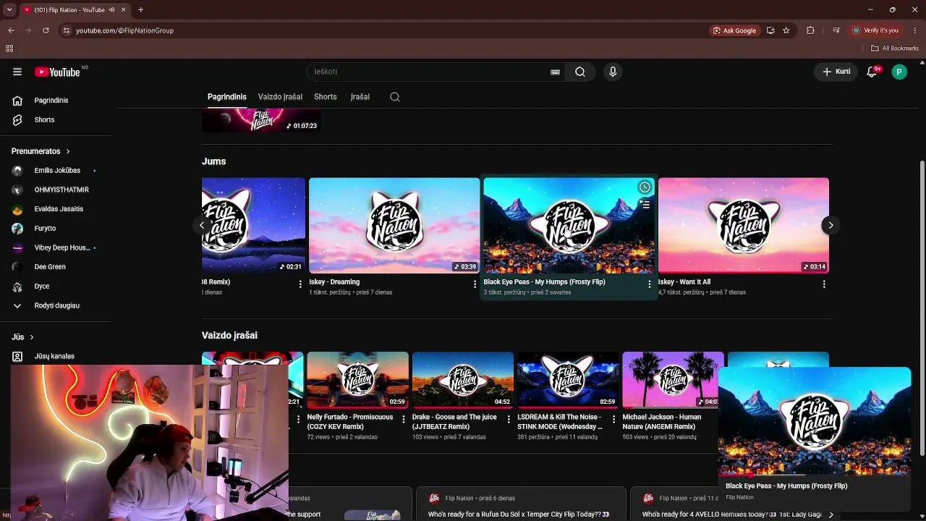Seek using the miniplayer progress bar
This screenshot has width=926, height=521.
click(815, 475)
